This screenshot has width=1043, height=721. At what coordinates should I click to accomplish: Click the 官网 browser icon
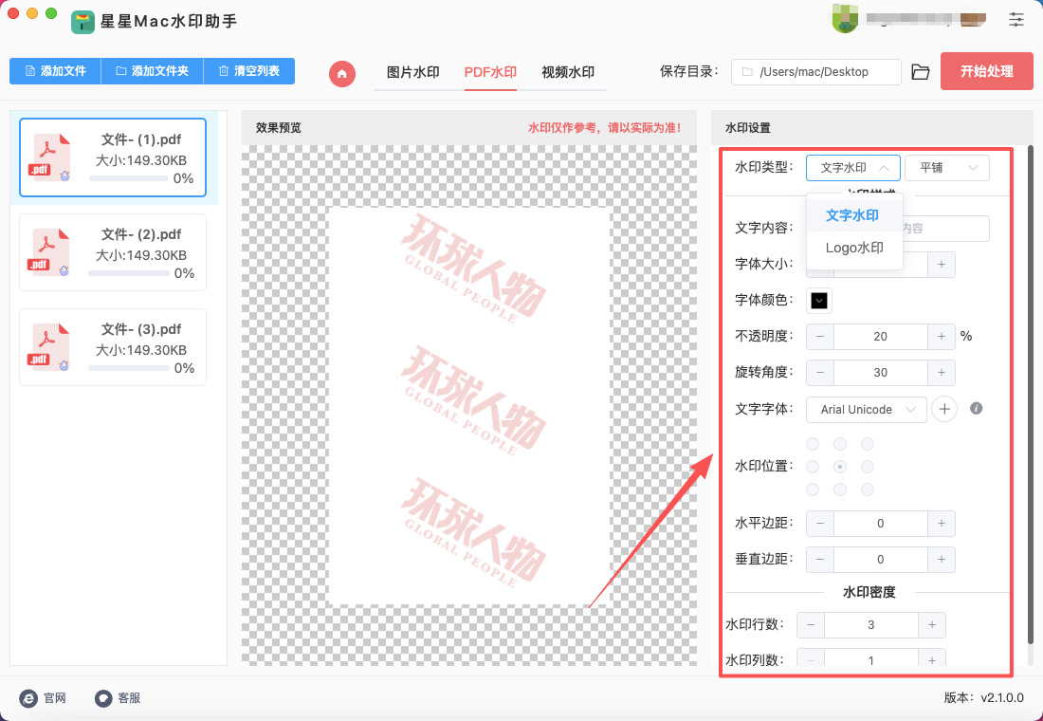pyautogui.click(x=28, y=697)
